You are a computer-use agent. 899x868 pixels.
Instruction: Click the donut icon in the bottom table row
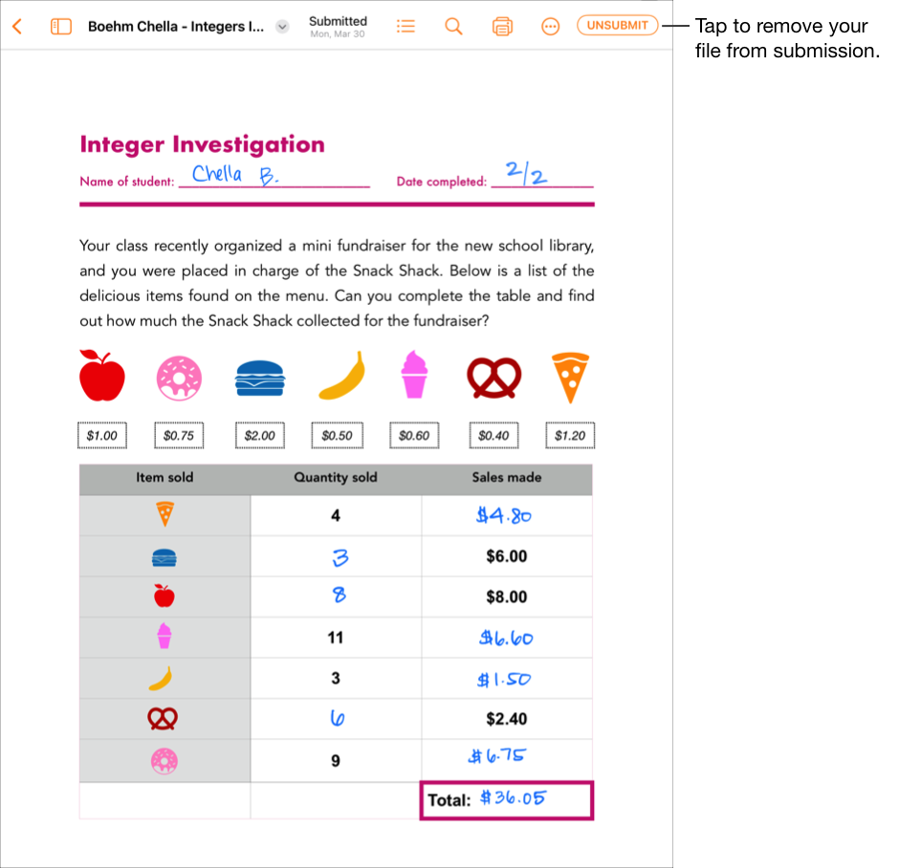164,759
